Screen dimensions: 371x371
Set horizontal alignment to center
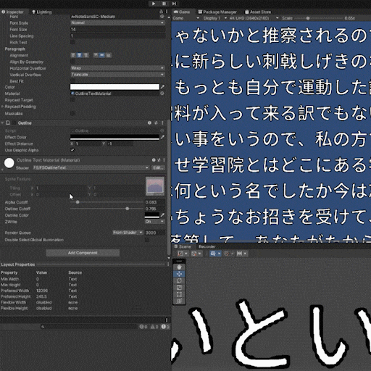point(79,55)
